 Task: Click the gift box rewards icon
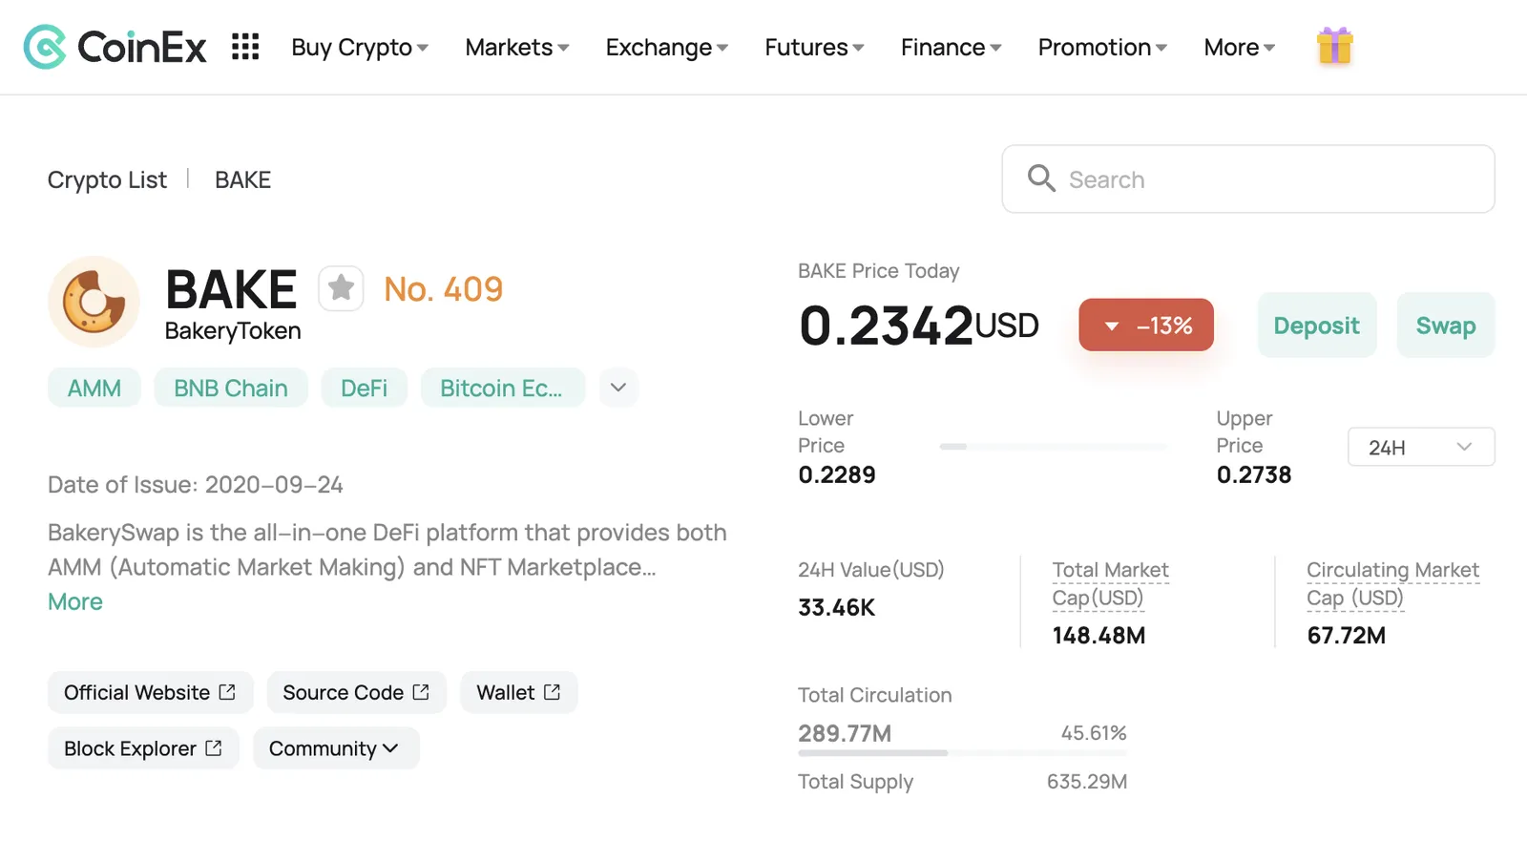tap(1334, 46)
